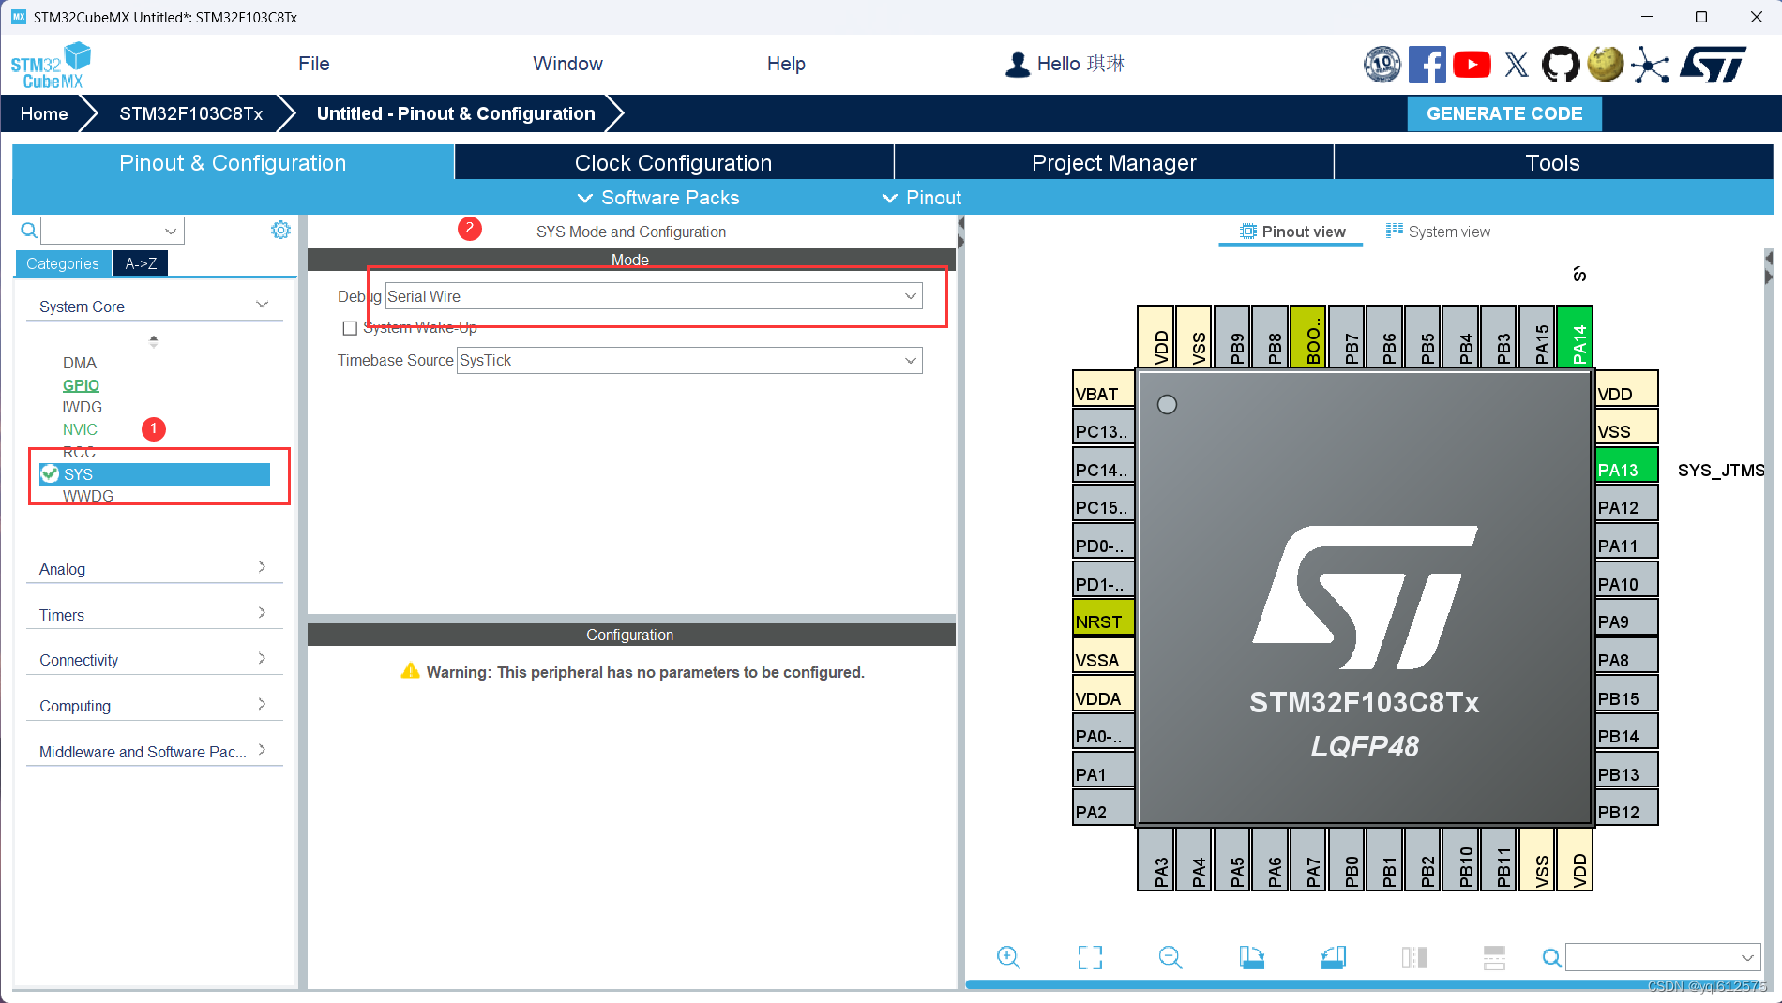The image size is (1782, 1003).
Task: Open the Facebook icon link
Action: tap(1427, 65)
